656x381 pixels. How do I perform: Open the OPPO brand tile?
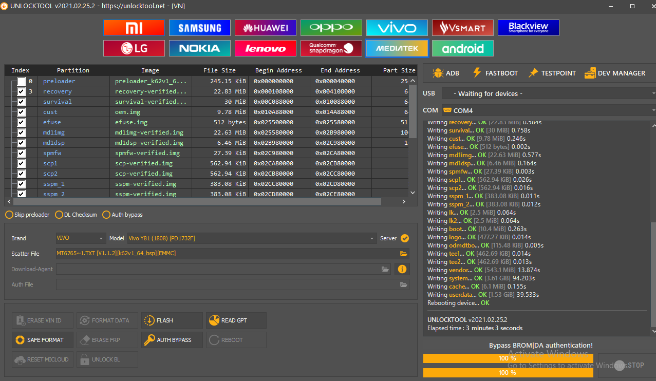pyautogui.click(x=331, y=28)
